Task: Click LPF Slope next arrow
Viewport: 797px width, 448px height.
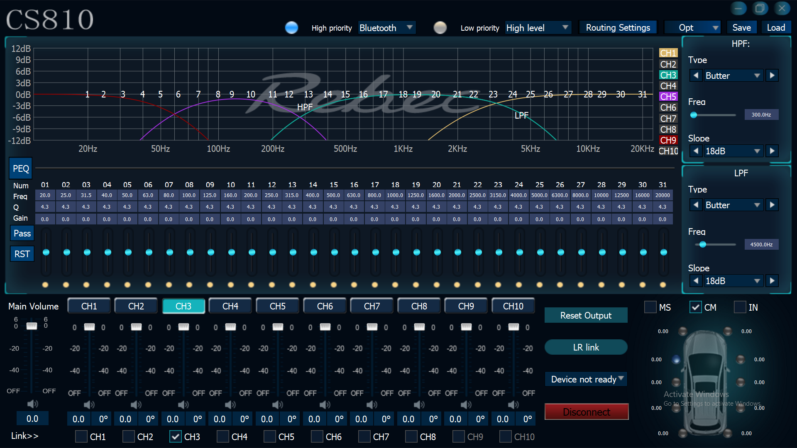Action: [x=772, y=281]
